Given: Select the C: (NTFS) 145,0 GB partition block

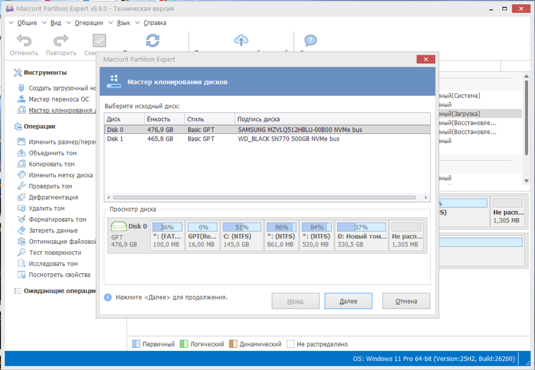Looking at the screenshot, I should click(242, 236).
